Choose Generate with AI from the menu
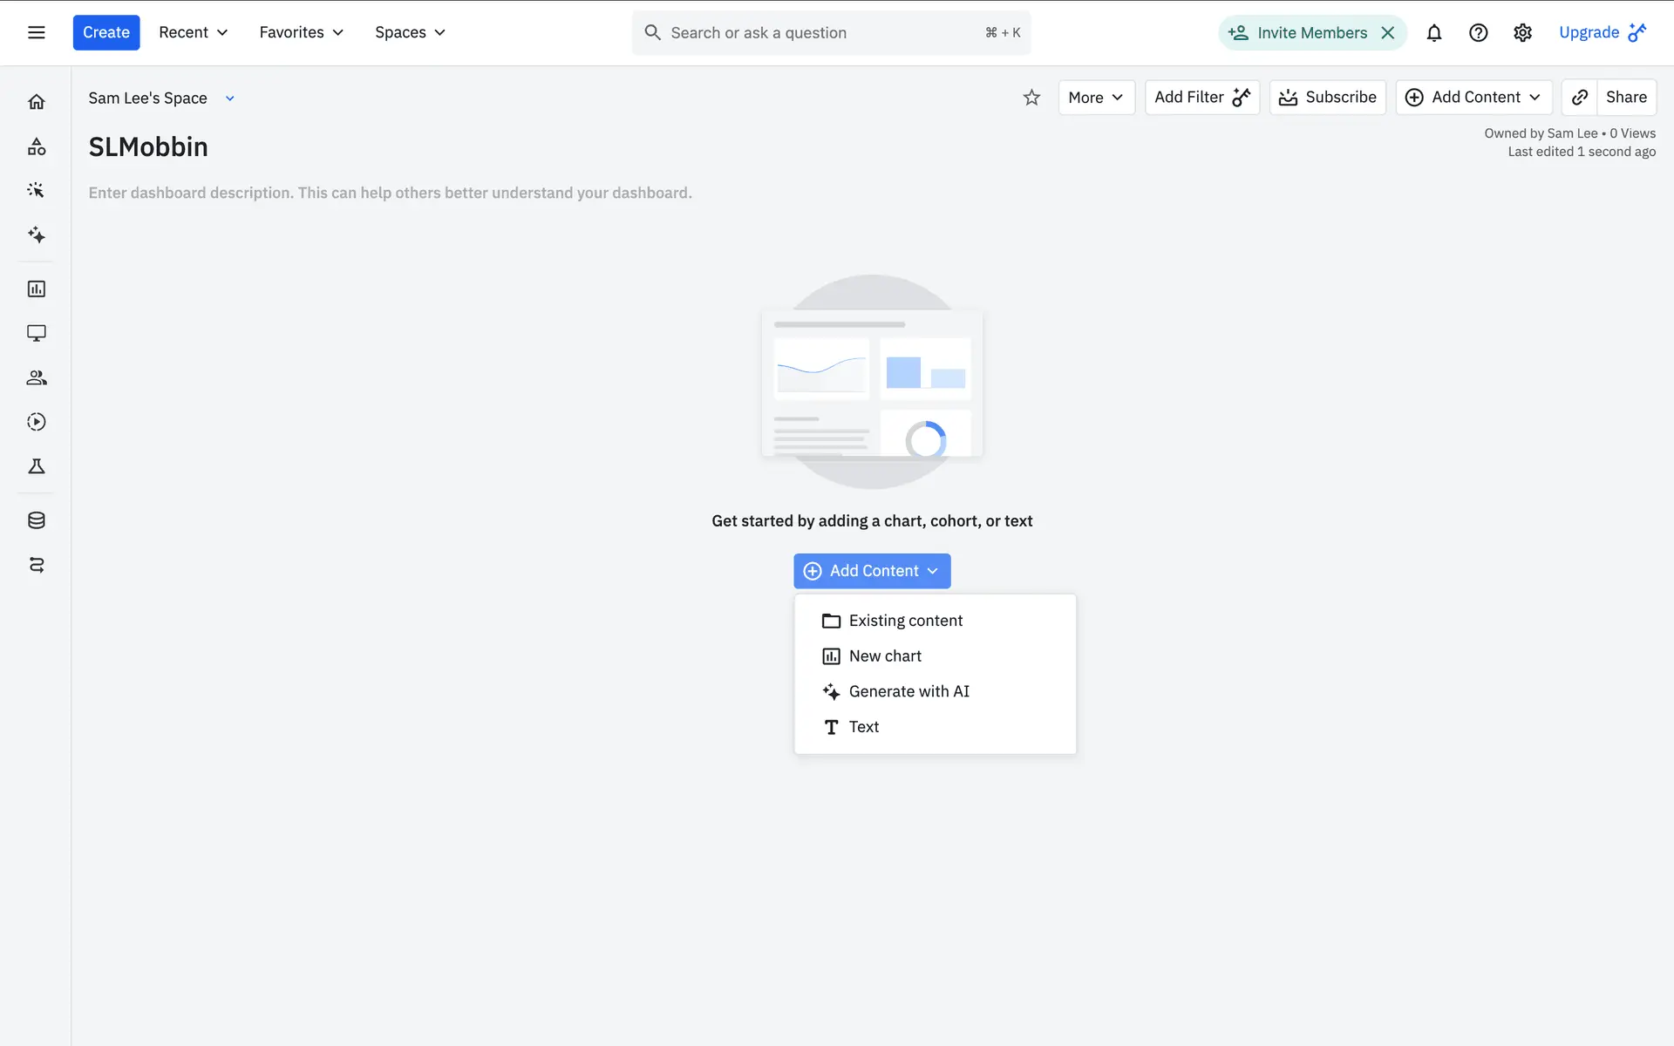1674x1046 pixels. coord(908,691)
